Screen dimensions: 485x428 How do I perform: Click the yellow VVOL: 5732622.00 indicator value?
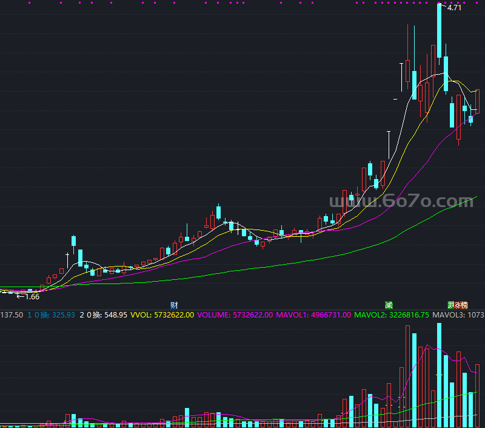point(162,315)
